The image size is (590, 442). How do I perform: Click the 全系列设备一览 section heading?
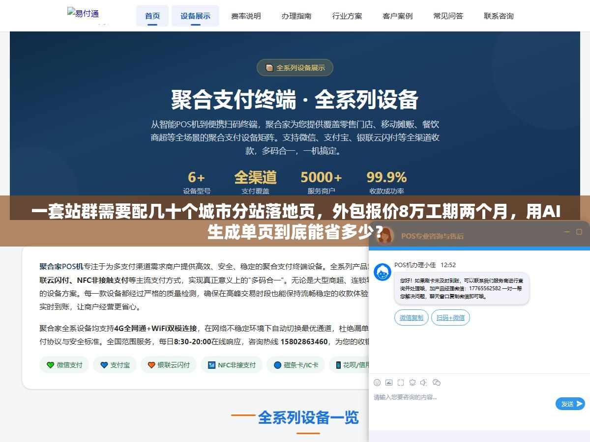[308, 417]
